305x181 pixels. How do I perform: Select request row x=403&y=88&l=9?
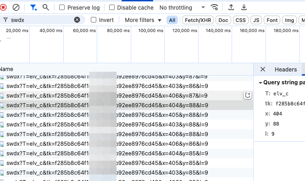(x=127, y=125)
